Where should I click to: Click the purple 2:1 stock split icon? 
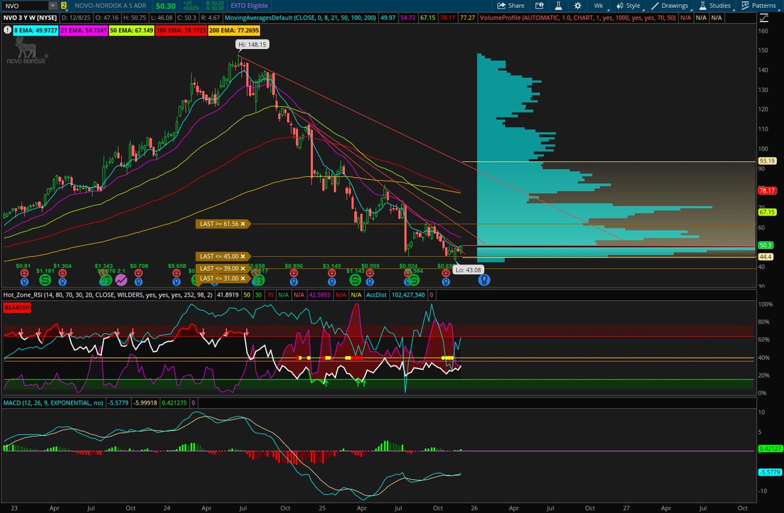point(121,280)
